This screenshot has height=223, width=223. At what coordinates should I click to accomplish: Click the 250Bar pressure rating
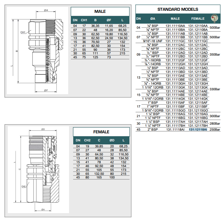214,130
